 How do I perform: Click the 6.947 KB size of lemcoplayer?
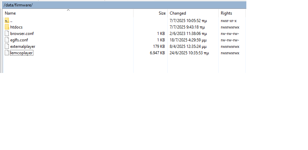coord(157,53)
